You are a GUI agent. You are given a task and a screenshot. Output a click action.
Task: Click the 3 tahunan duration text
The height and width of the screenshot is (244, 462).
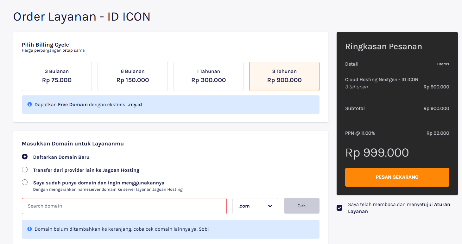(x=357, y=87)
